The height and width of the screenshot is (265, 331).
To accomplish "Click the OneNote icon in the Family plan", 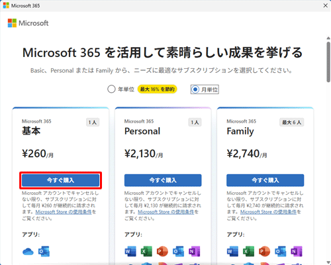I will click(297, 251).
